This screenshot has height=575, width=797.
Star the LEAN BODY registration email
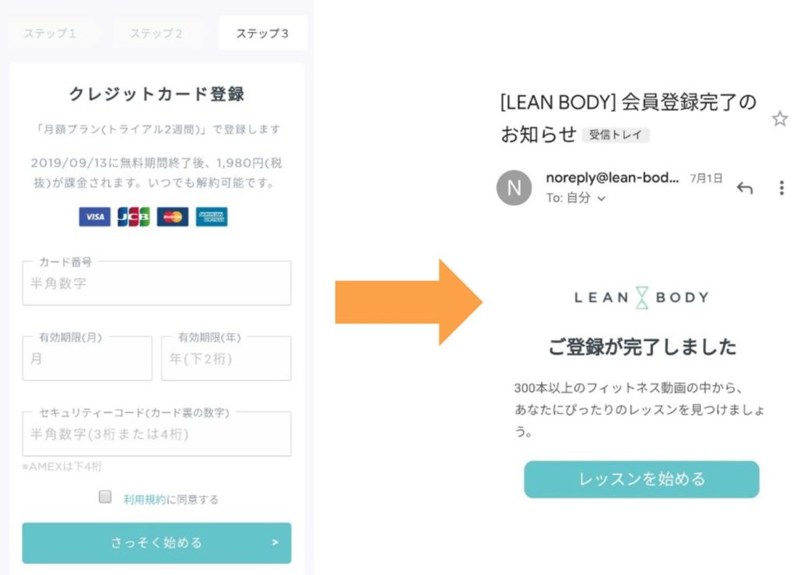779,119
